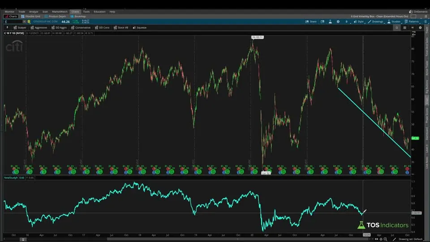Image resolution: width=430 pixels, height=242 pixels.
Task: Click the OnDemand button
Action: [x=418, y=12]
